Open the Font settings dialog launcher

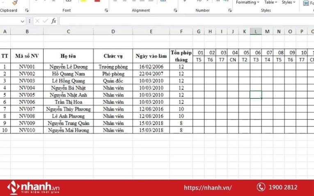point(106,10)
